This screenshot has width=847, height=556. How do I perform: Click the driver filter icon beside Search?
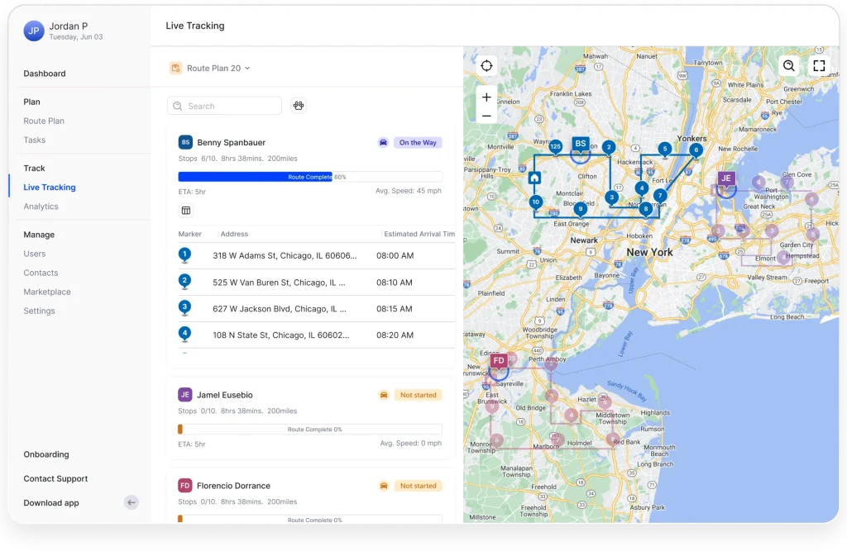298,106
